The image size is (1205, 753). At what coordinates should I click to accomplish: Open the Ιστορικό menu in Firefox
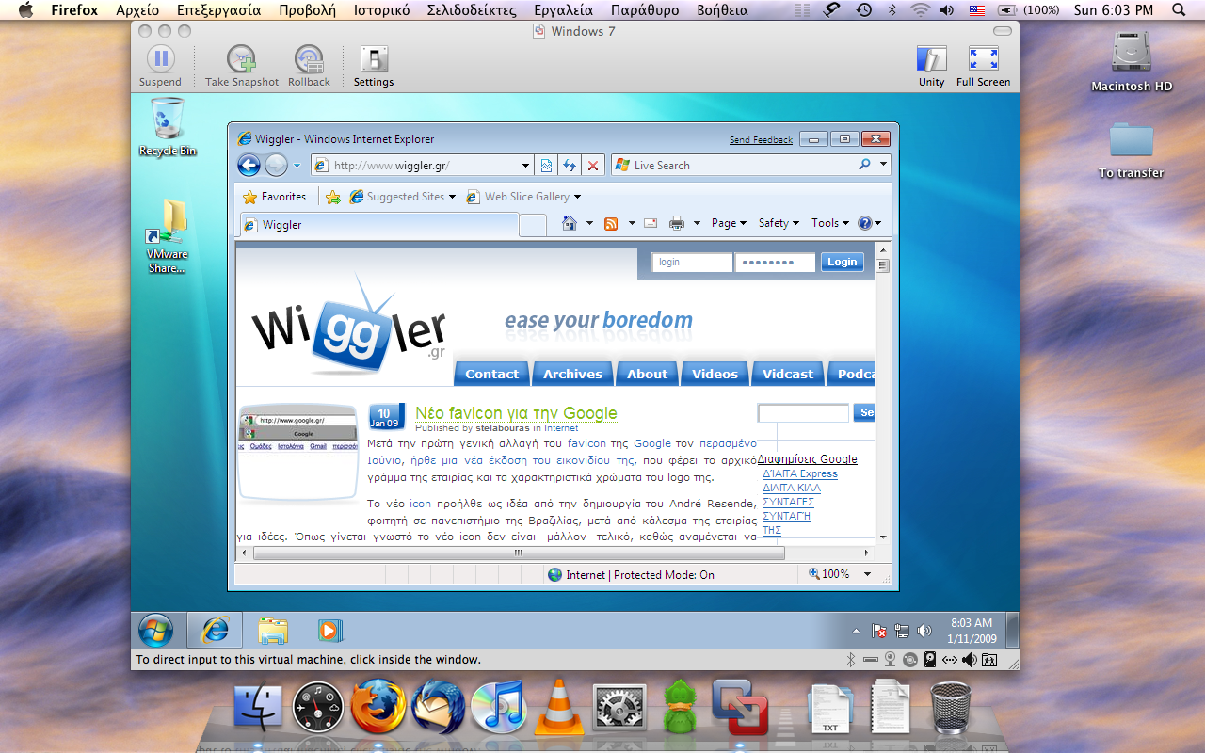pos(381,10)
